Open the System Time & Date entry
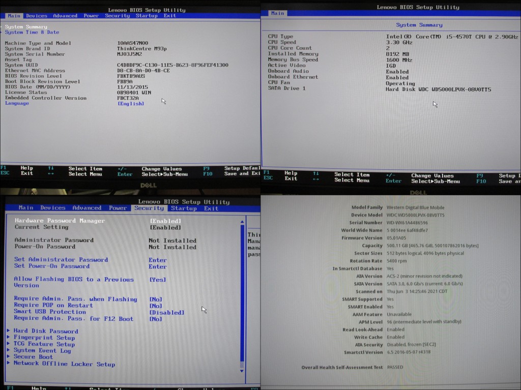The width and height of the screenshot is (521, 390). [x=32, y=32]
